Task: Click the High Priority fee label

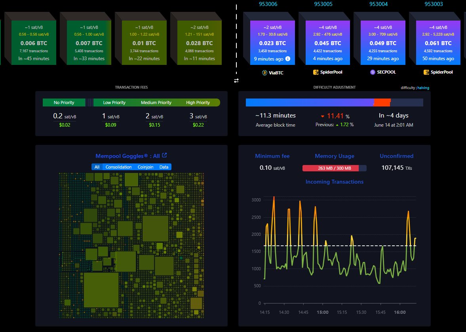Action: click(x=198, y=102)
